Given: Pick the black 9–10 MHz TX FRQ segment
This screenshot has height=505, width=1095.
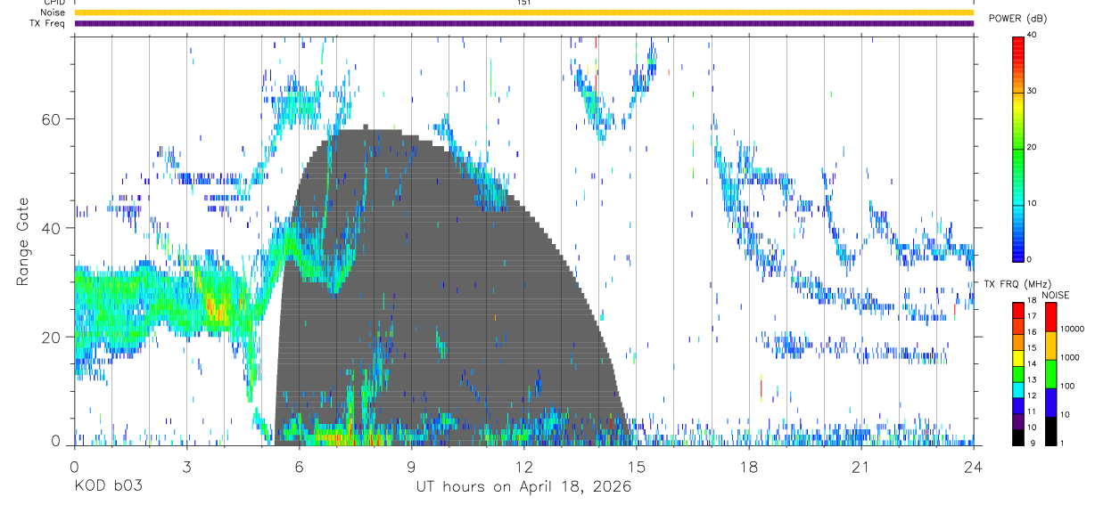Looking at the screenshot, I should point(1017,437).
